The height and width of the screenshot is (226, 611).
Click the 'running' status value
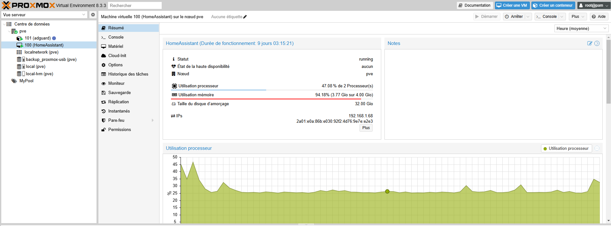click(x=366, y=59)
